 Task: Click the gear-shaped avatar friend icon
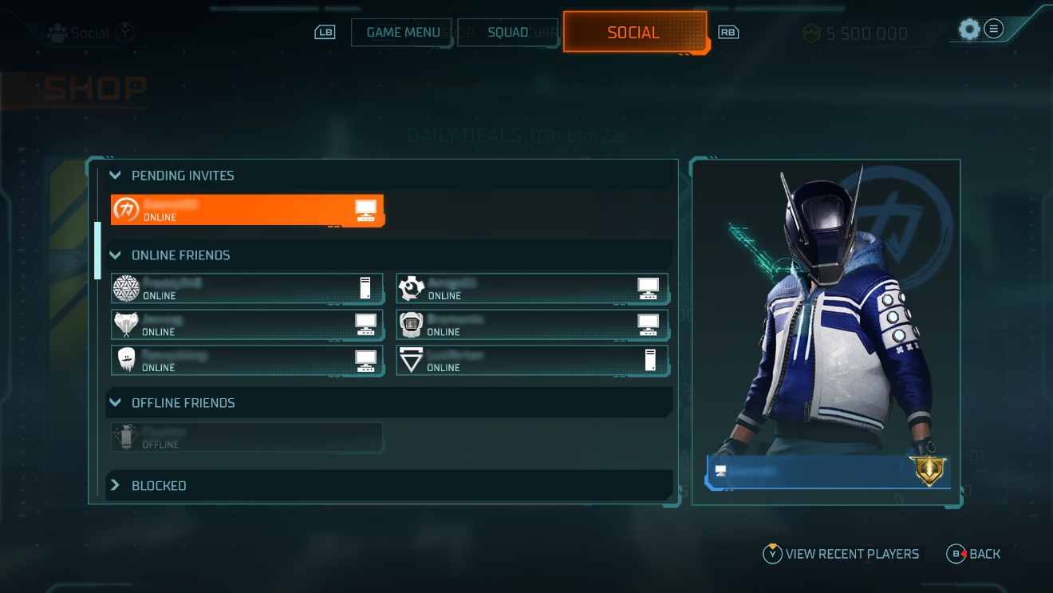pos(411,288)
